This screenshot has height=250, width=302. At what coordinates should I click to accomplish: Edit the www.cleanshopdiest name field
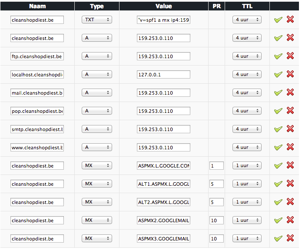point(37,148)
